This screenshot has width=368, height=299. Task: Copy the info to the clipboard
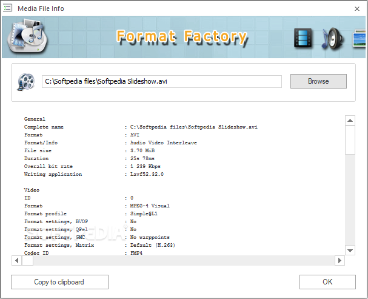click(59, 282)
